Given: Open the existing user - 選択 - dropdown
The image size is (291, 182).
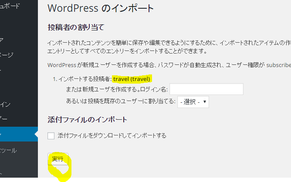Looking at the screenshot, I should pos(193,102).
